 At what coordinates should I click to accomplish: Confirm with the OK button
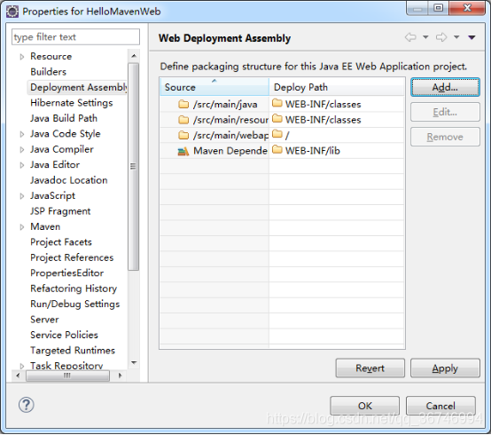click(364, 406)
